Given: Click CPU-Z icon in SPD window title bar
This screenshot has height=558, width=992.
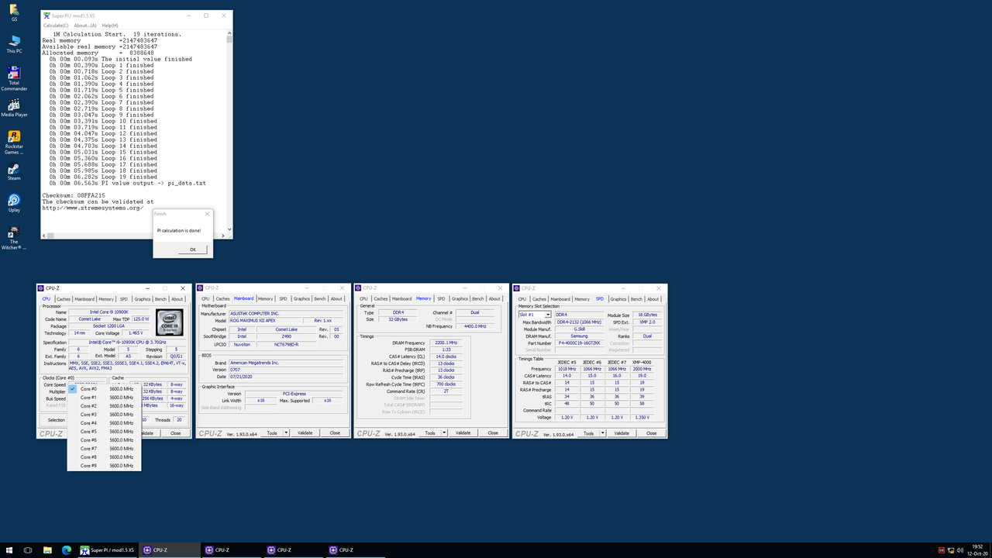Looking at the screenshot, I should click(x=517, y=288).
